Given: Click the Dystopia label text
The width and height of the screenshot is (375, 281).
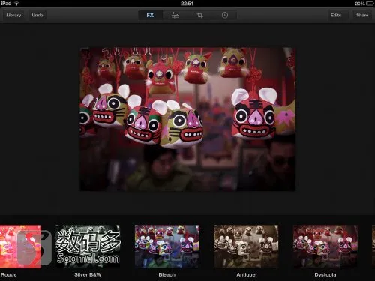Looking at the screenshot, I should click(325, 275).
